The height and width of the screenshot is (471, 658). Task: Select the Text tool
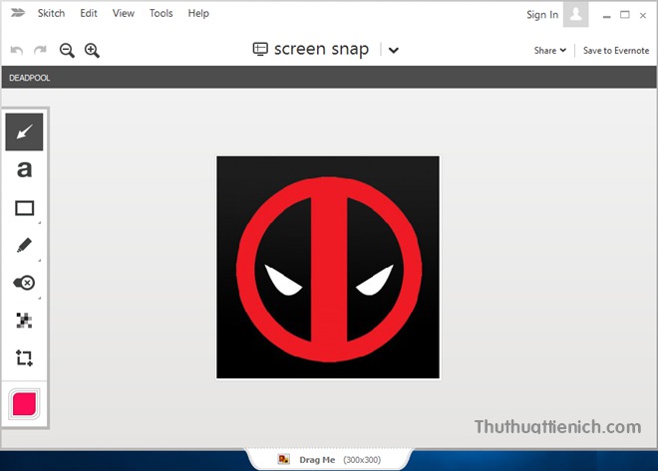pyautogui.click(x=24, y=170)
